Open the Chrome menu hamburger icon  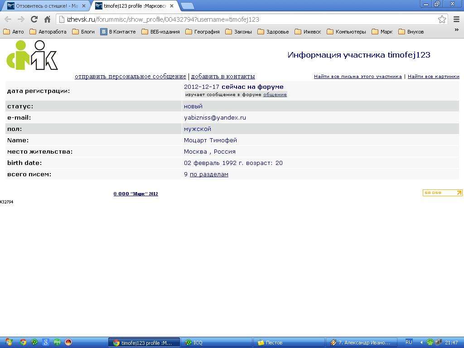(456, 19)
